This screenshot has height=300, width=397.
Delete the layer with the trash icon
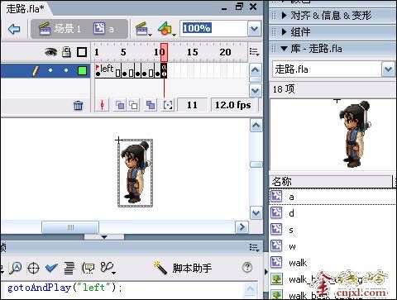coord(78,105)
